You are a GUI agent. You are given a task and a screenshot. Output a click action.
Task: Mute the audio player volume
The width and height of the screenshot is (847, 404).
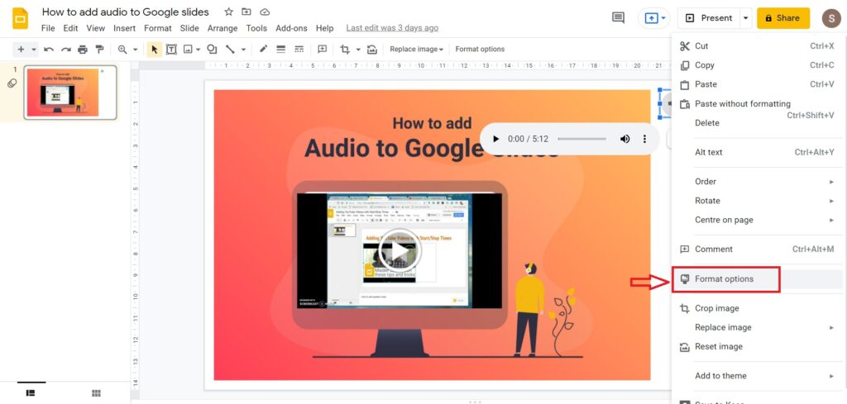pos(624,139)
